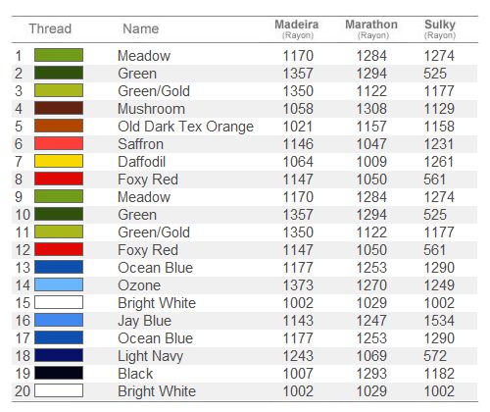490x412 pixels.
Task: Click Madeira code 1373 for Ozone
Action: click(x=298, y=285)
